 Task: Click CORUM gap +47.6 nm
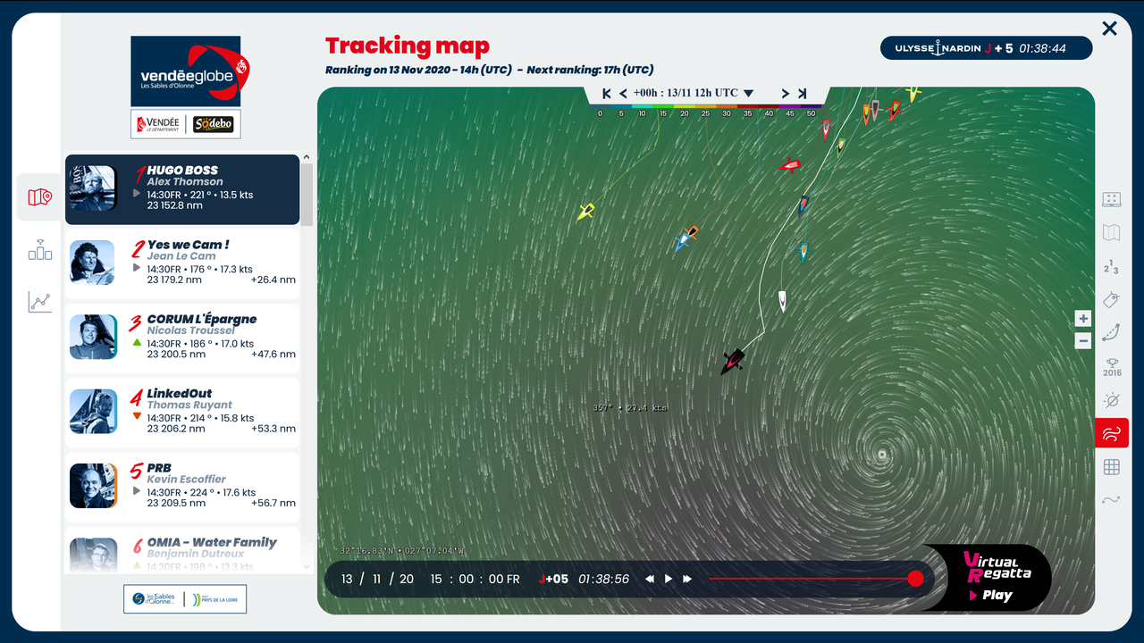[273, 355]
